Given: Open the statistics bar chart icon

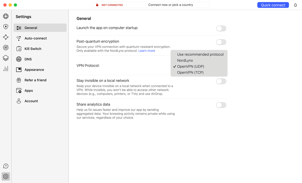Looking at the screenshot, I should click(6, 68).
